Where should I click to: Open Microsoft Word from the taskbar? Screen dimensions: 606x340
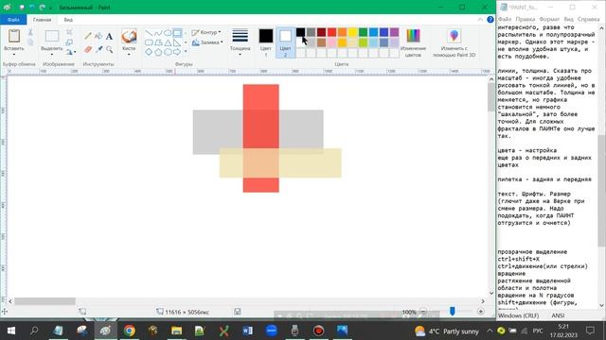point(247,331)
